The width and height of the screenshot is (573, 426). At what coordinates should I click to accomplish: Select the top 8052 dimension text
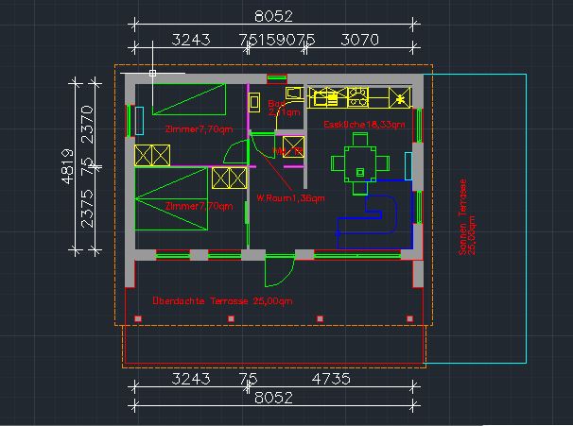(x=273, y=16)
